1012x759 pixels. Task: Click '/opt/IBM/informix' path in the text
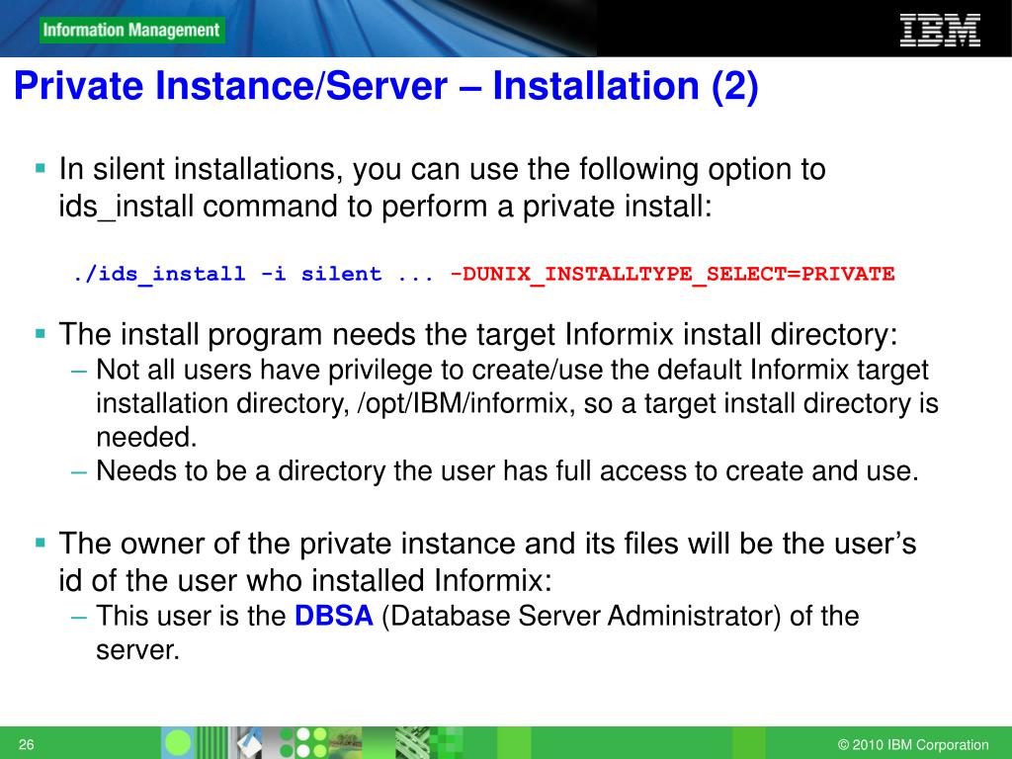463,403
